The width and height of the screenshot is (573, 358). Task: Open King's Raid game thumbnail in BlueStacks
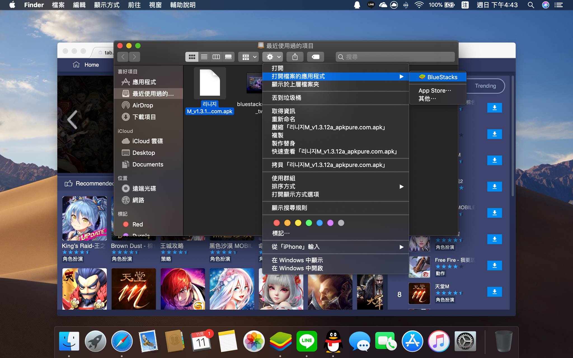tap(84, 218)
